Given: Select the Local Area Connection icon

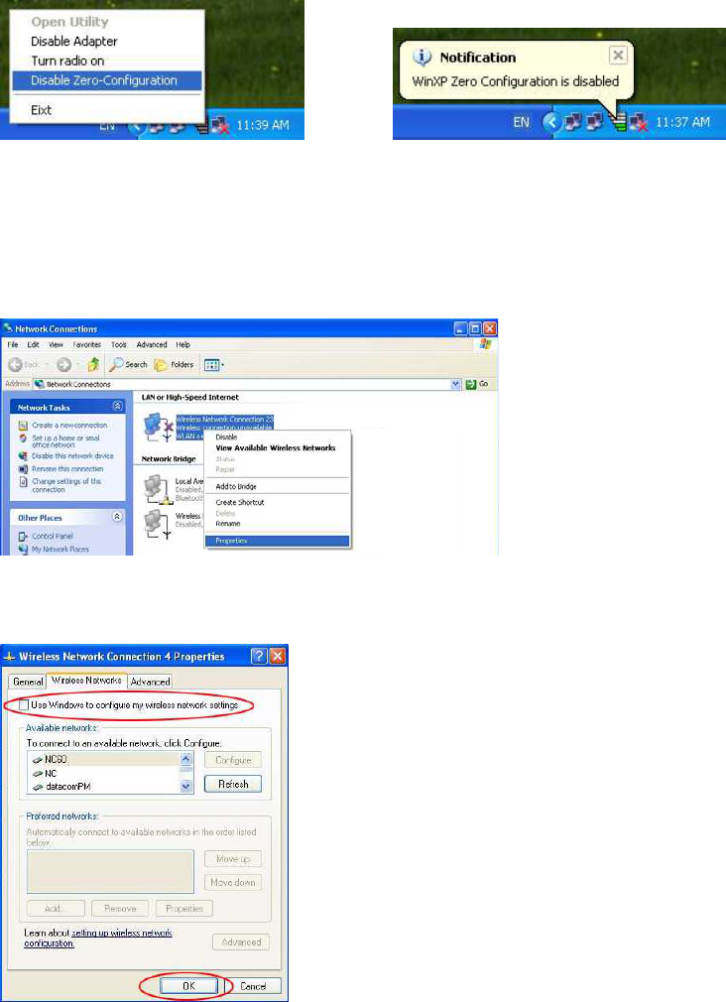Looking at the screenshot, I should 158,489.
